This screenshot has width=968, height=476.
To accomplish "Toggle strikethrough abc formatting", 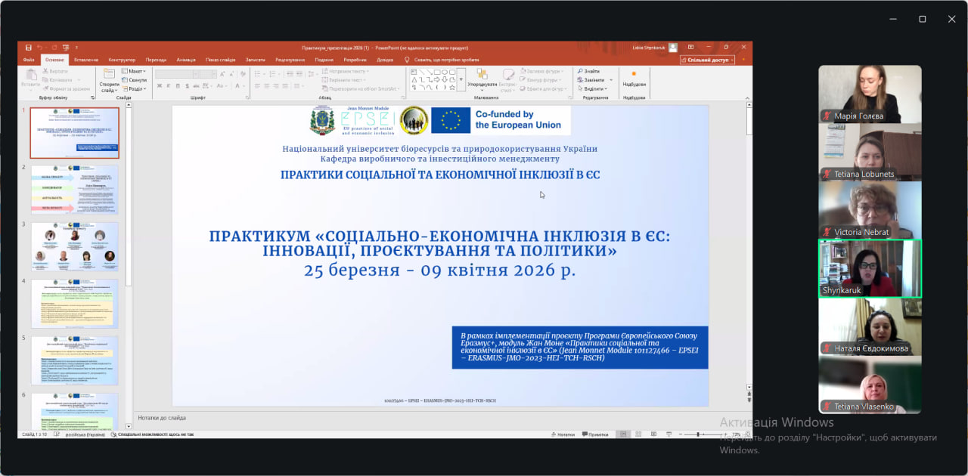I will pyautogui.click(x=196, y=85).
